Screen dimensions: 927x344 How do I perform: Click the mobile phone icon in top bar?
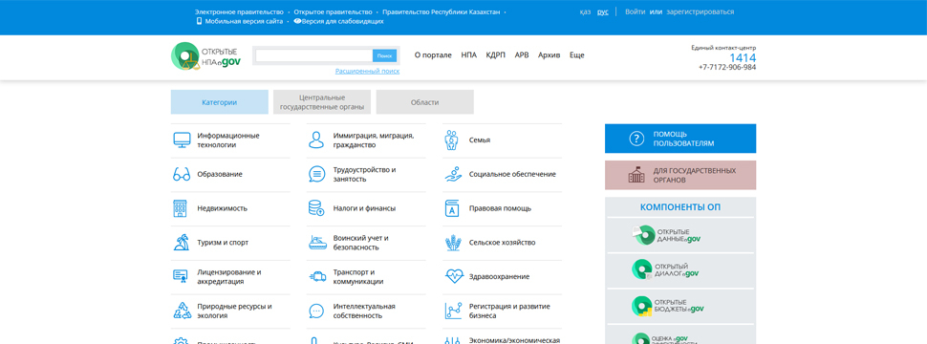point(199,21)
